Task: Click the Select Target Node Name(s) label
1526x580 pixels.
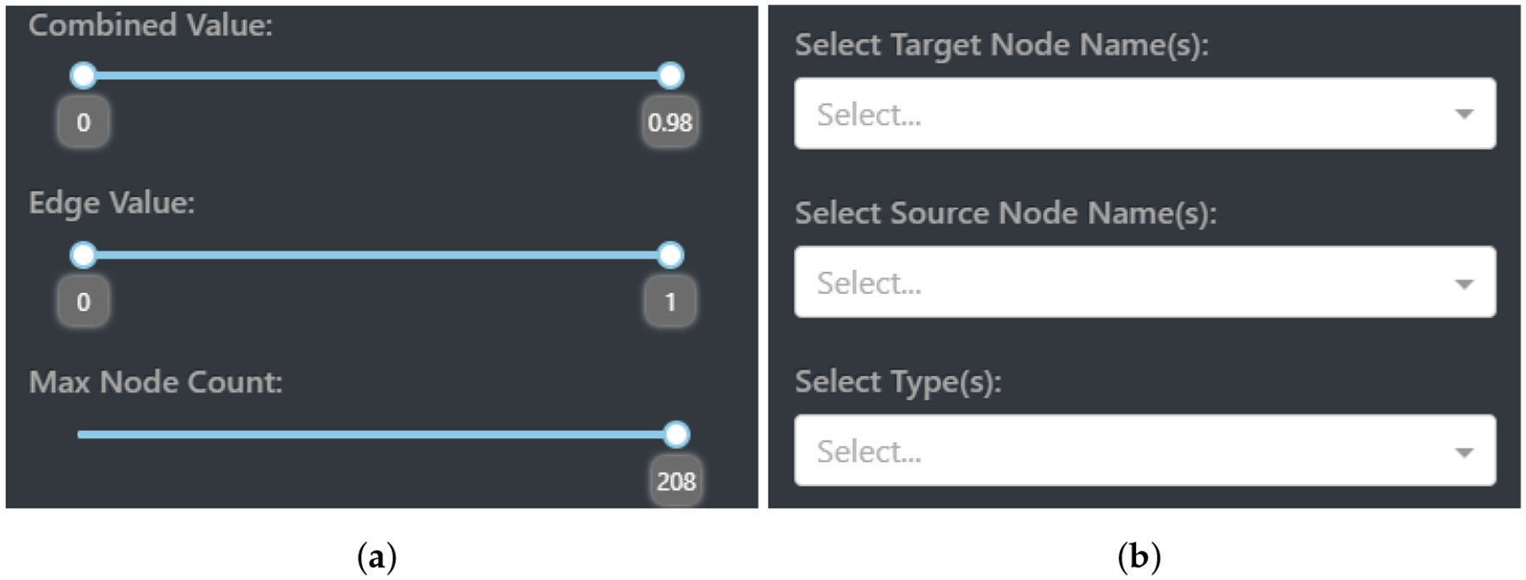Action: [1001, 45]
